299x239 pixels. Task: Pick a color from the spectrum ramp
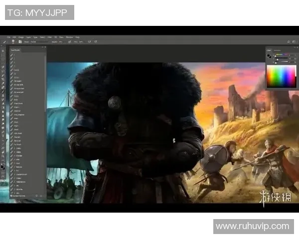coord(281,76)
